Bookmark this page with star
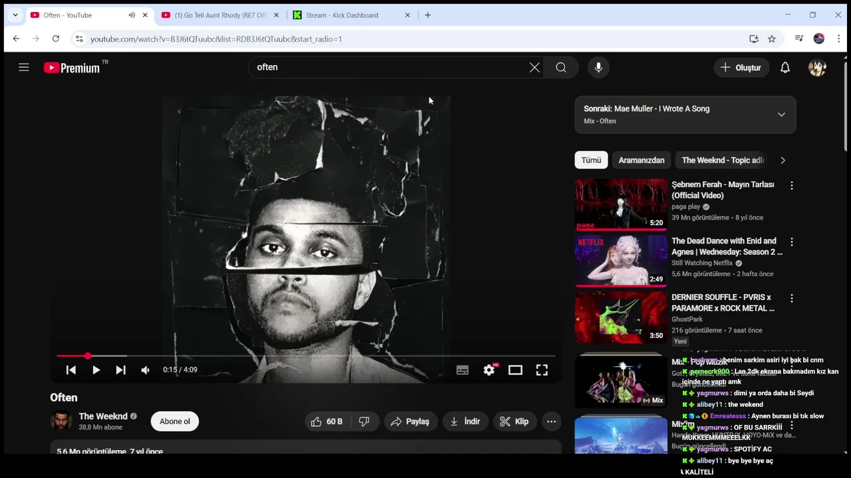 click(x=772, y=39)
